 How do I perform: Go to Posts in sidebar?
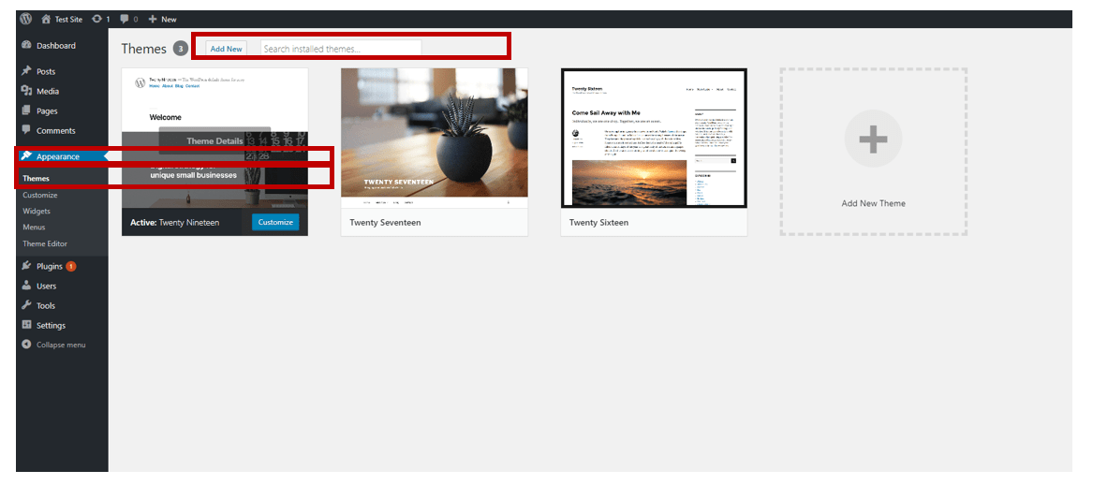pos(45,71)
